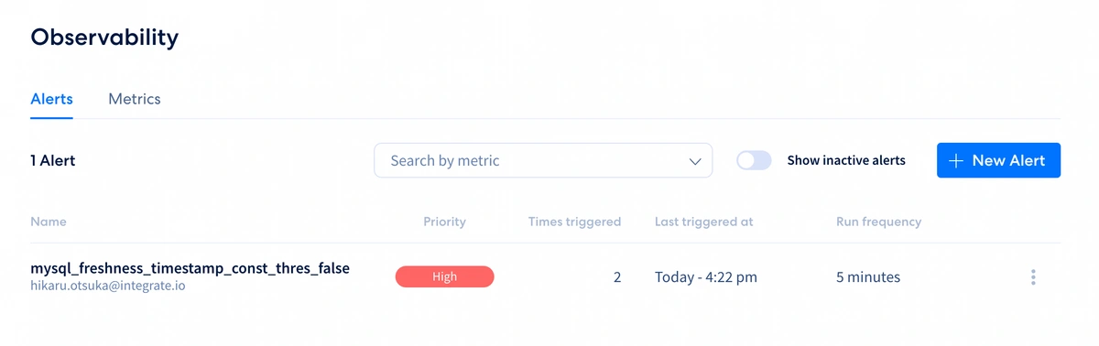Screen dimensions: 1099x346
Task: Toggle Show inactive alerts switch
Action: coord(755,160)
